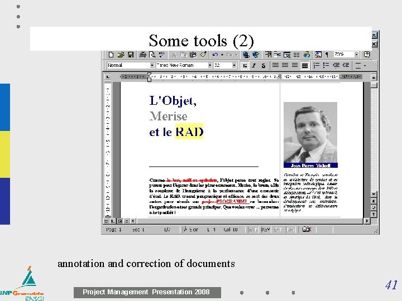
Task: Toggle the Document Map
Action: [x=318, y=55]
